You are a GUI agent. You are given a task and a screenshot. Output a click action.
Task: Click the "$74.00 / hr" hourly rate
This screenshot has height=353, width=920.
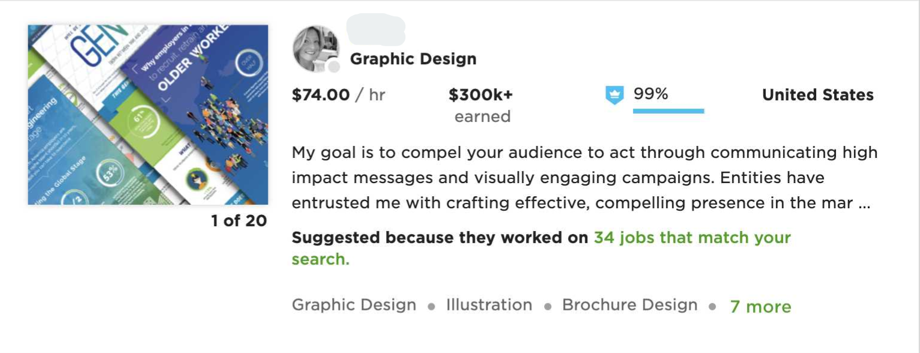[338, 95]
